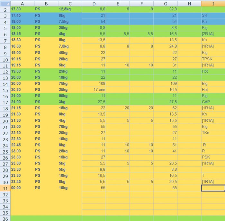
Task: Click the highlighted column I header
Action: click(213, 4)
